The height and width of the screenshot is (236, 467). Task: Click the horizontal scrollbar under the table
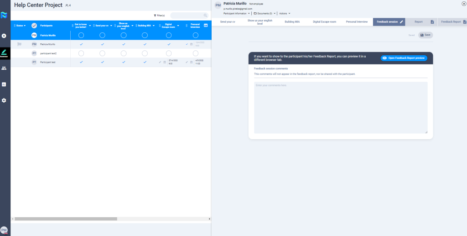(x=66, y=219)
